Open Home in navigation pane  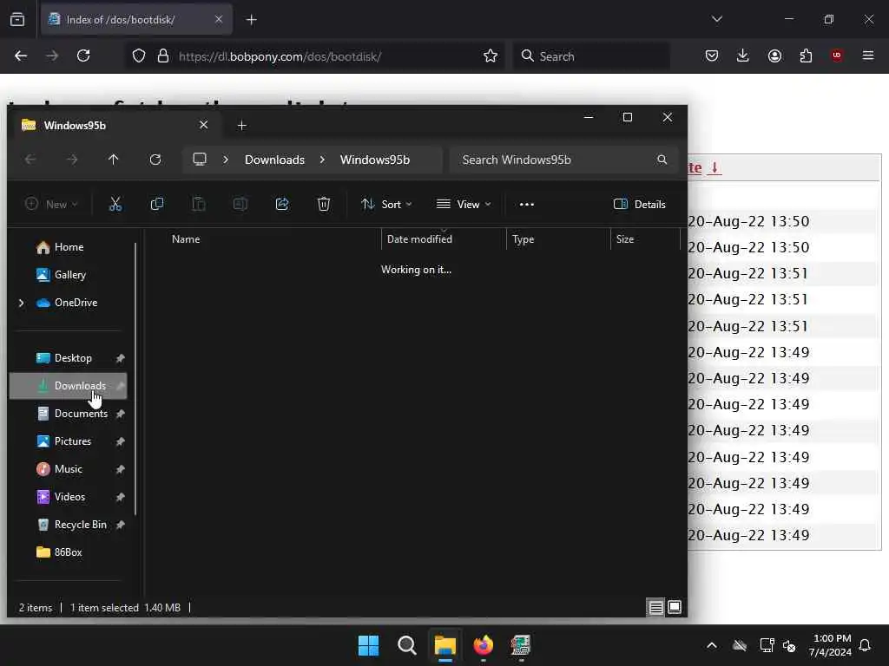tap(69, 247)
